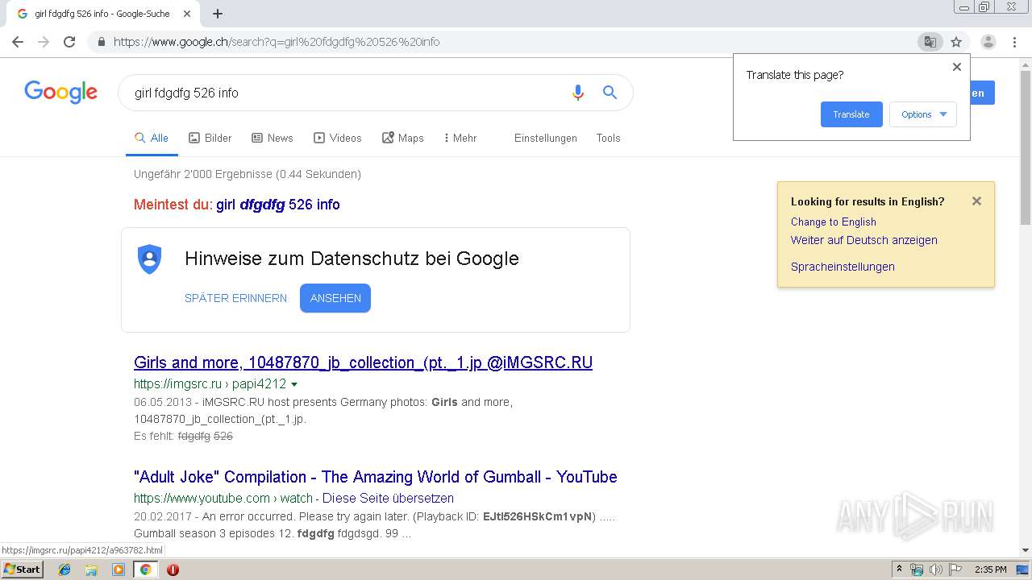
Task: Open the media player taskbar icon
Action: point(119,570)
